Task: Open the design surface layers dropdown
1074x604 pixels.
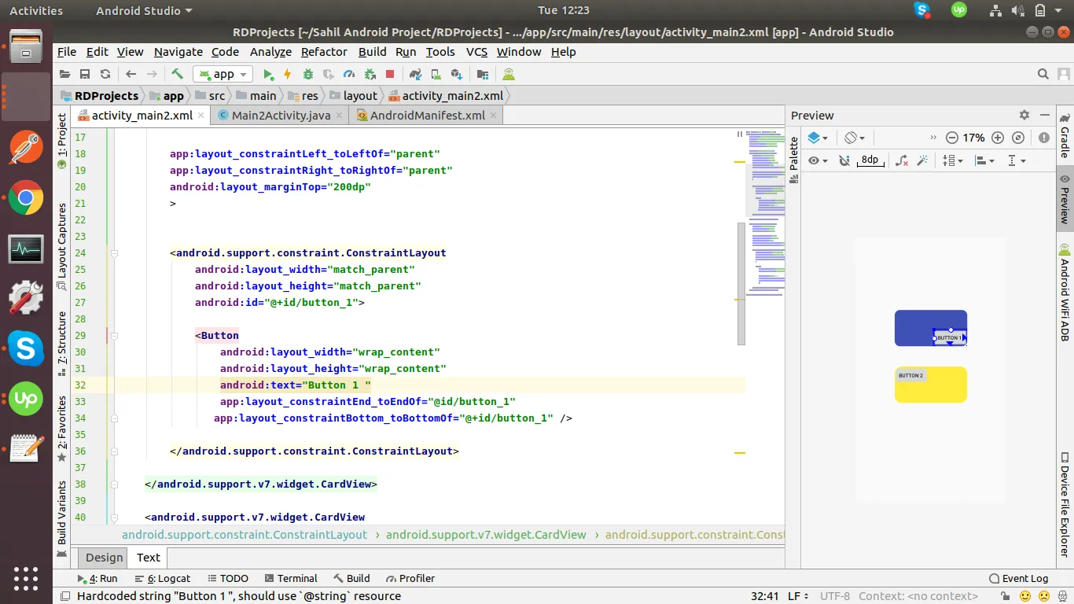Action: click(818, 138)
